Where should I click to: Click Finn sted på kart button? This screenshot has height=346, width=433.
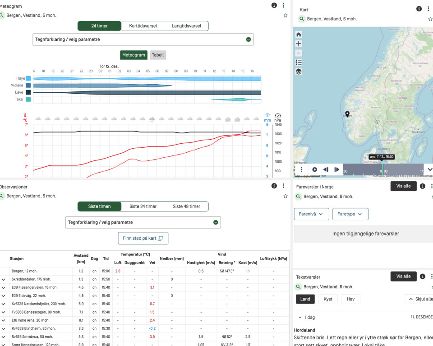tap(143, 238)
